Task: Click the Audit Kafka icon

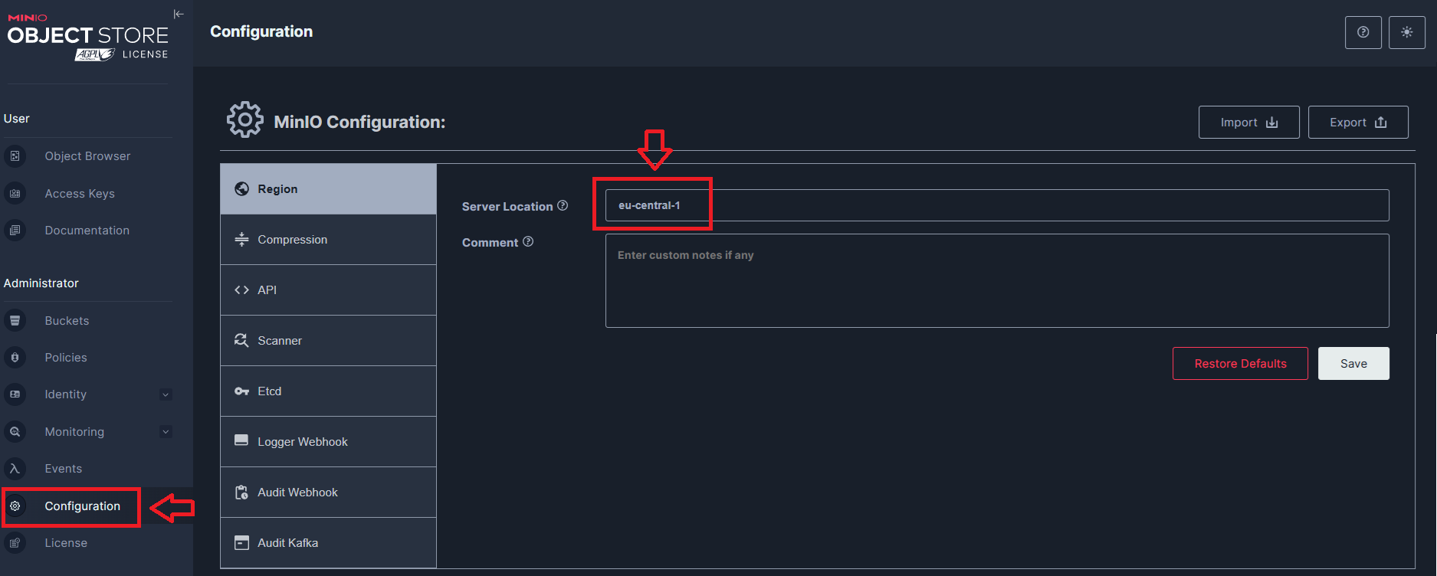Action: click(x=241, y=543)
